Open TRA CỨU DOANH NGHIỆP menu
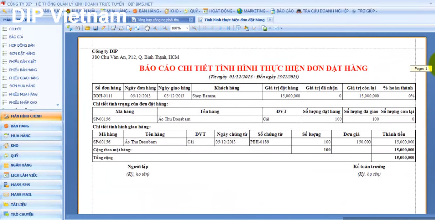Image resolution: width=435 pixels, height=220 pixels. click(x=323, y=11)
